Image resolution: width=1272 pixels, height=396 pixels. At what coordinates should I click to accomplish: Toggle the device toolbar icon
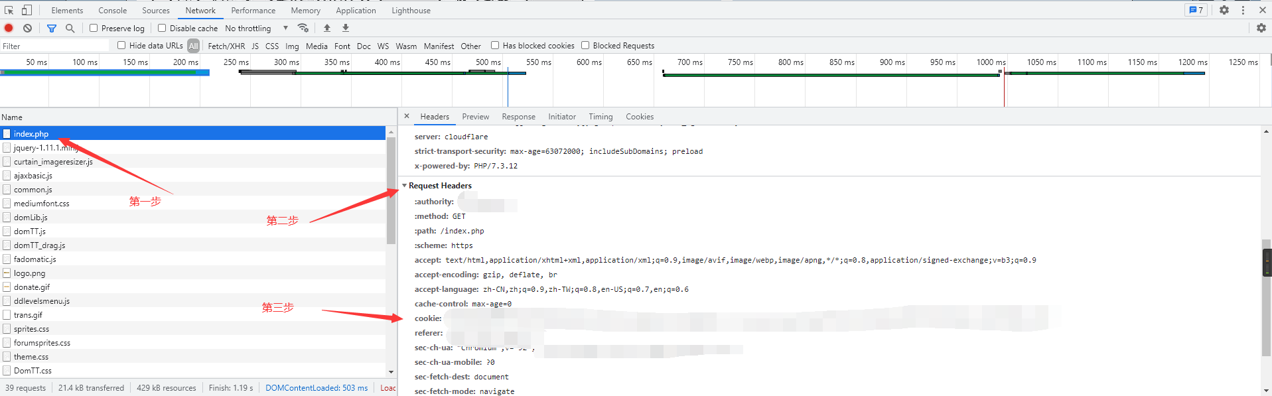point(27,10)
